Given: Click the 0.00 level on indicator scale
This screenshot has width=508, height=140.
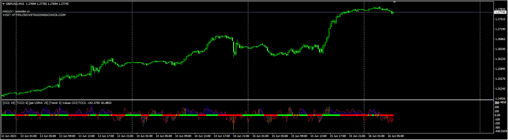Looking at the screenshot, I should click(497, 115).
